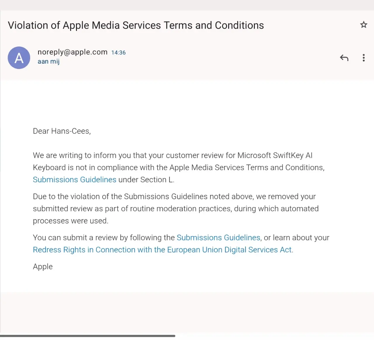Click "Microsoft SwiftKey AI" in the first paragraph
Viewport: 374px width, 340px height.
(275, 155)
